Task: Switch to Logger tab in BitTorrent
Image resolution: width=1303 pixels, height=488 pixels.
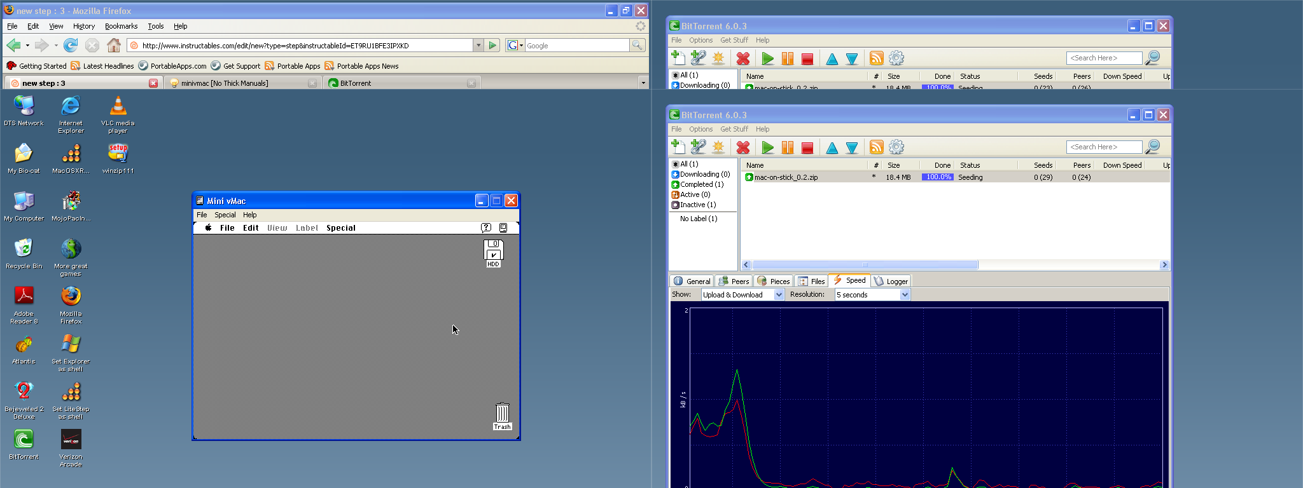Action: pos(891,281)
